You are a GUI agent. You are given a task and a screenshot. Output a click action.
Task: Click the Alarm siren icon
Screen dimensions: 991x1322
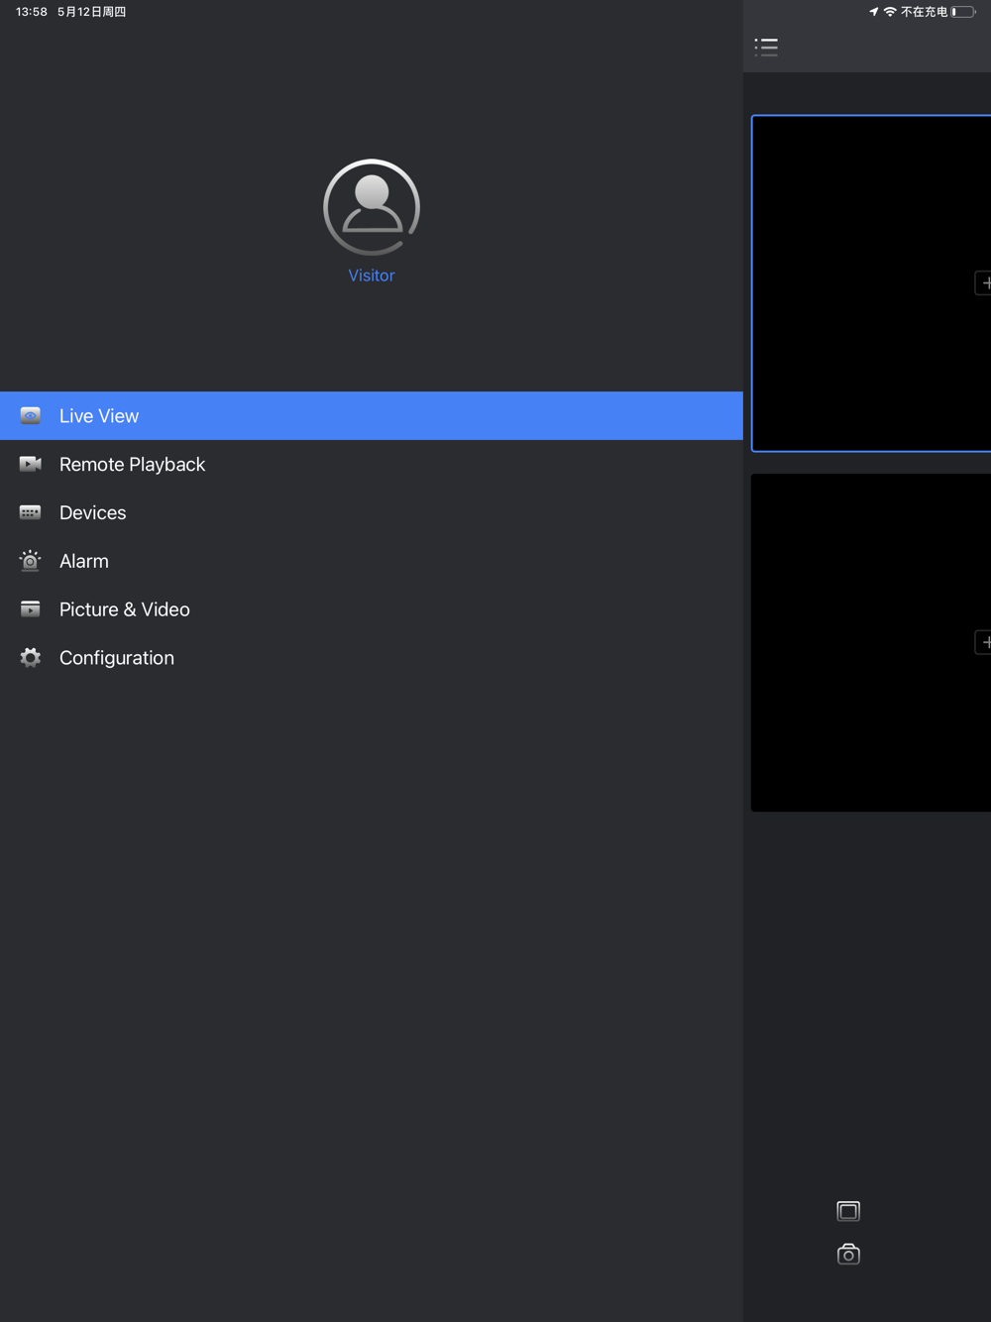click(x=31, y=561)
